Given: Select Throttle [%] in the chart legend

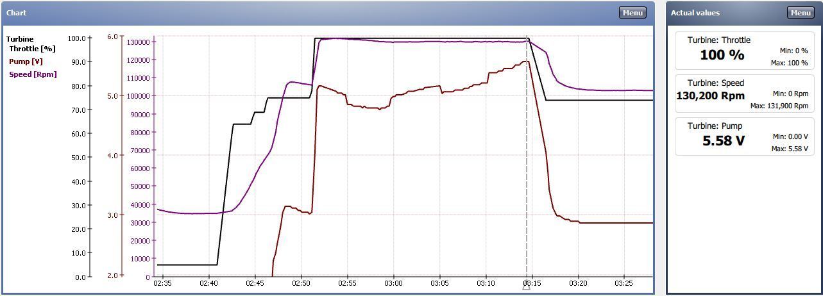Looking at the screenshot, I should pos(32,49).
